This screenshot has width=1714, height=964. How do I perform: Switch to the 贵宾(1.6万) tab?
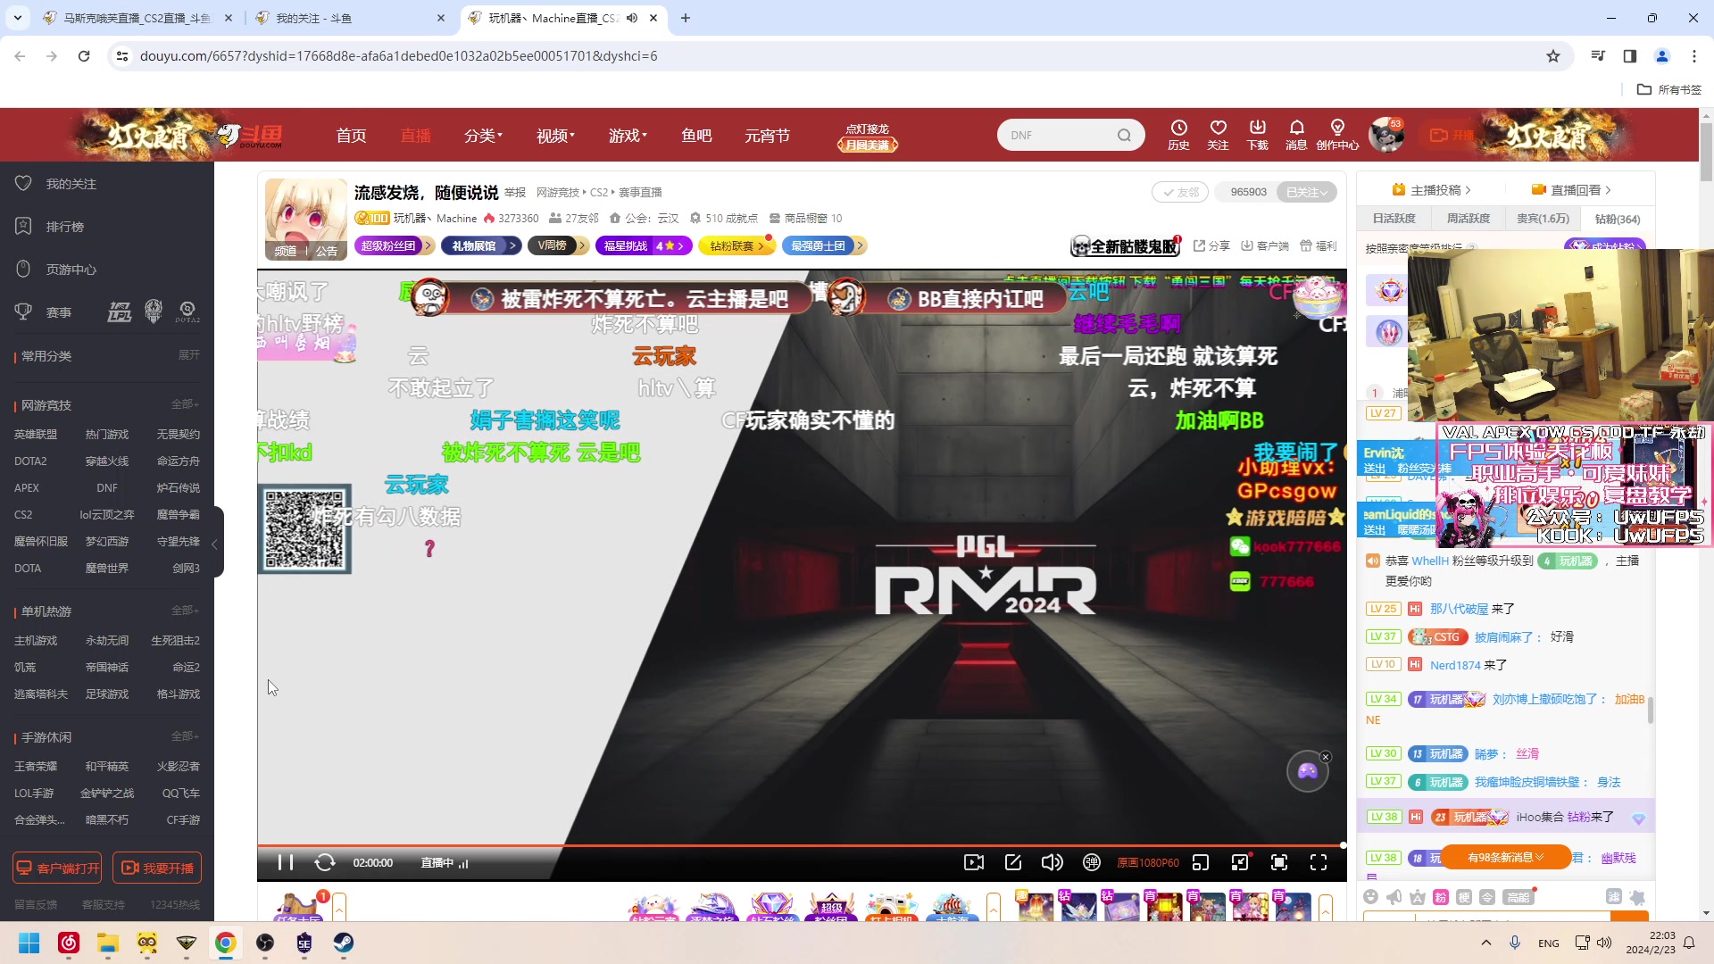[1543, 219]
